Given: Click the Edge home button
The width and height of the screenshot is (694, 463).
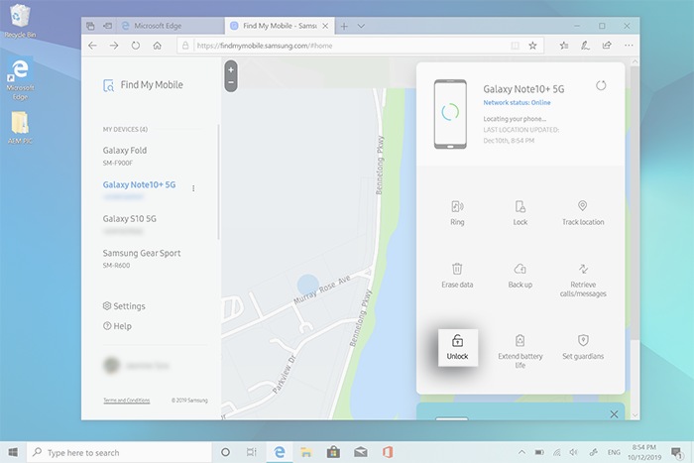Looking at the screenshot, I should (x=157, y=46).
